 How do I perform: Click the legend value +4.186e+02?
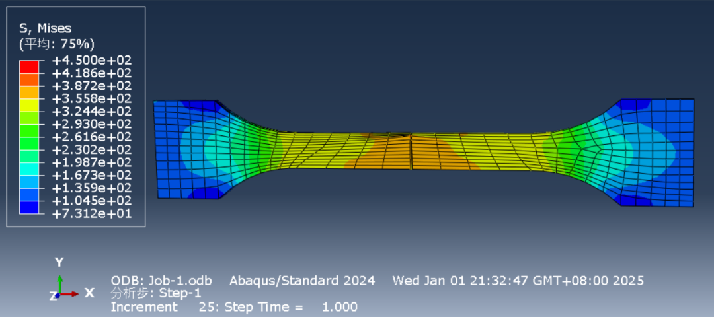click(x=92, y=73)
